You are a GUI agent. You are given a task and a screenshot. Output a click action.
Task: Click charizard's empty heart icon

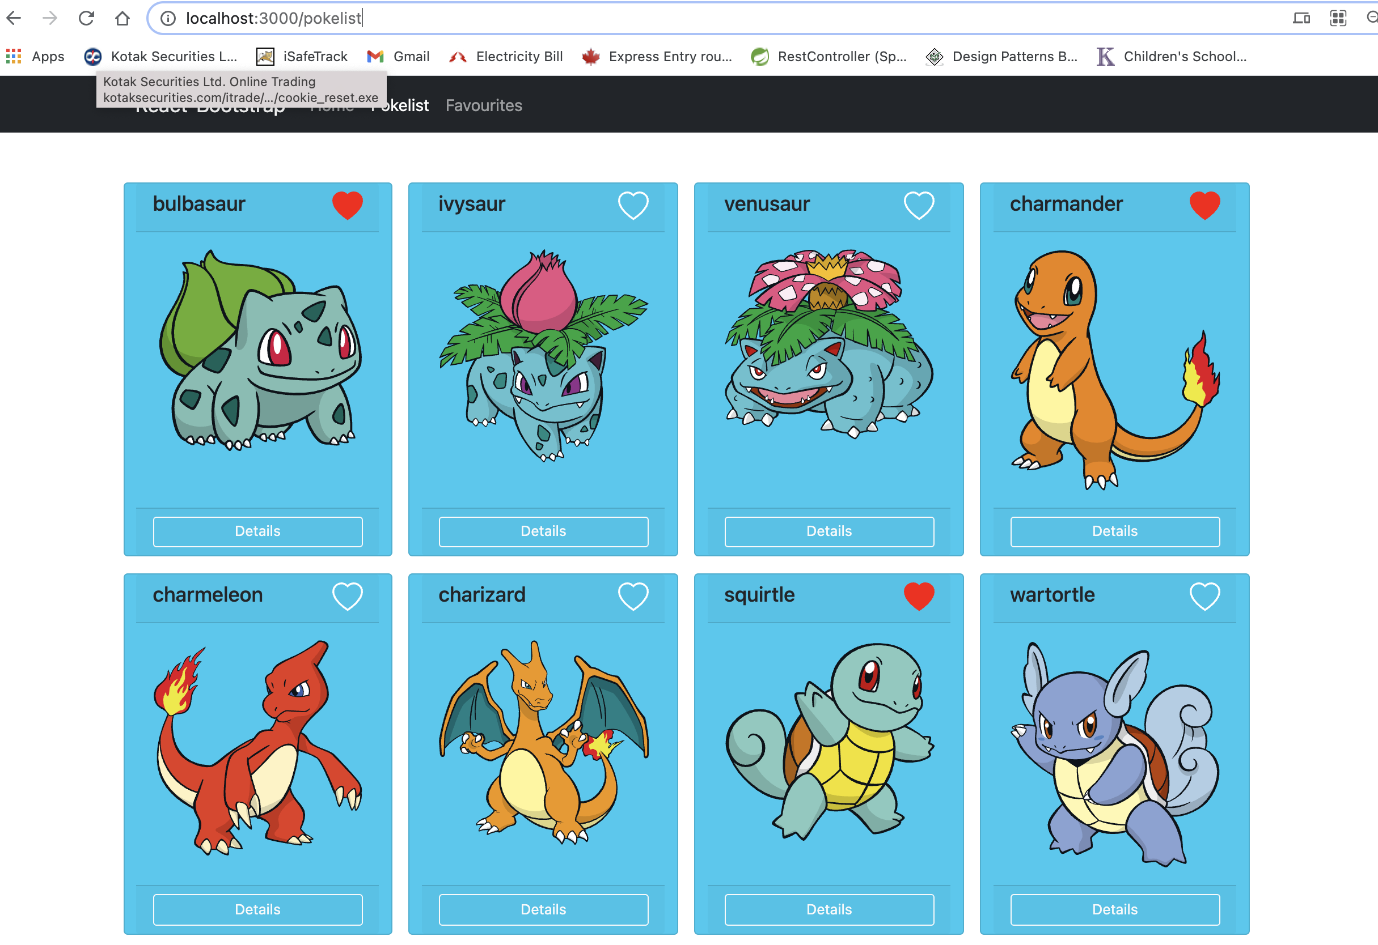click(x=633, y=596)
